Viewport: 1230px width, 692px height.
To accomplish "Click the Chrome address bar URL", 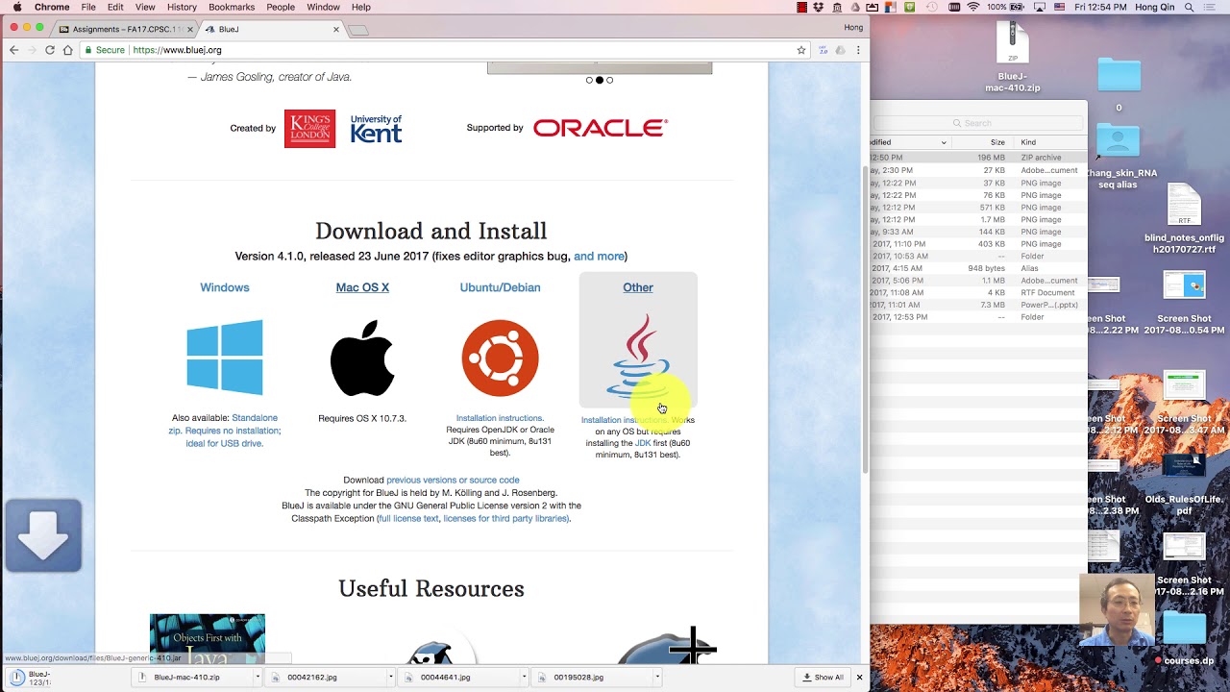I will (178, 50).
